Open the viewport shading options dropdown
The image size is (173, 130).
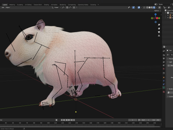point(156,8)
